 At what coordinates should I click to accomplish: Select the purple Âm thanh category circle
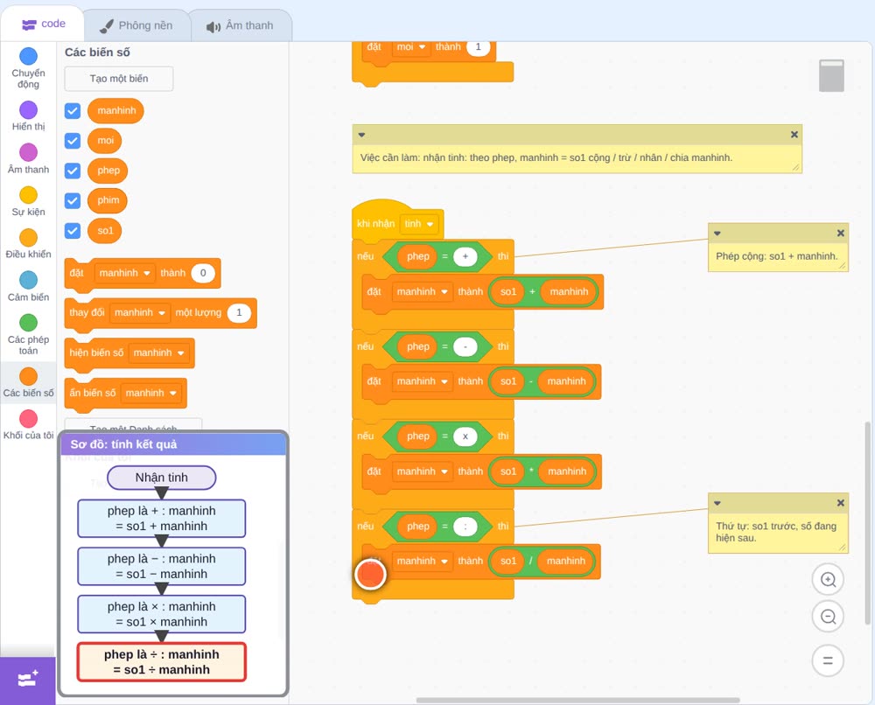tap(28, 152)
